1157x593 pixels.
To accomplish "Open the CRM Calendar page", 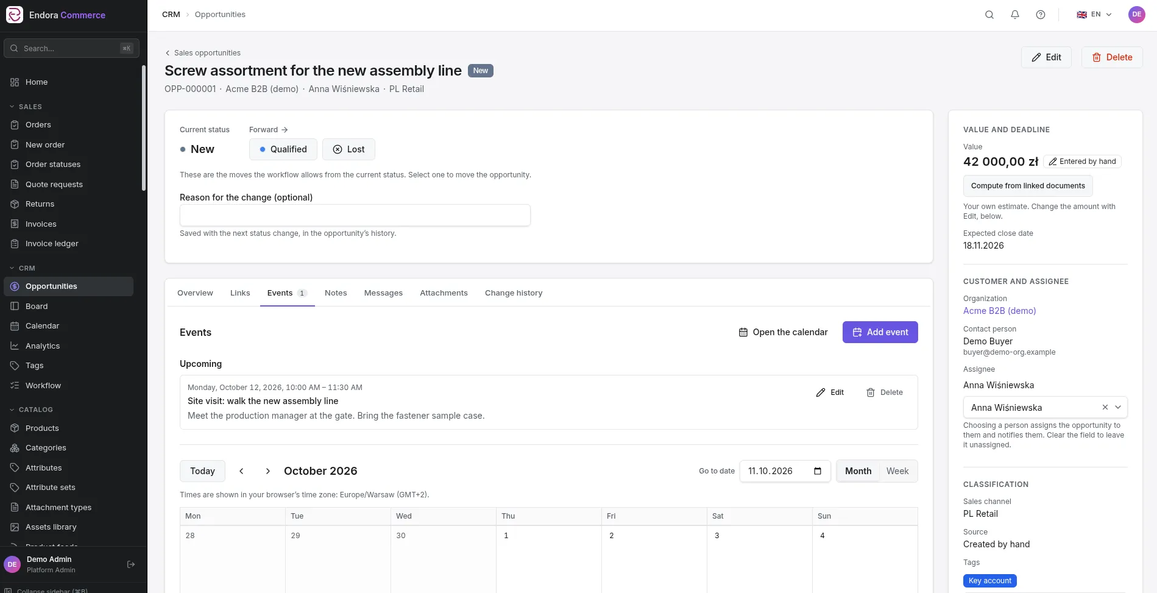I will coord(68,326).
